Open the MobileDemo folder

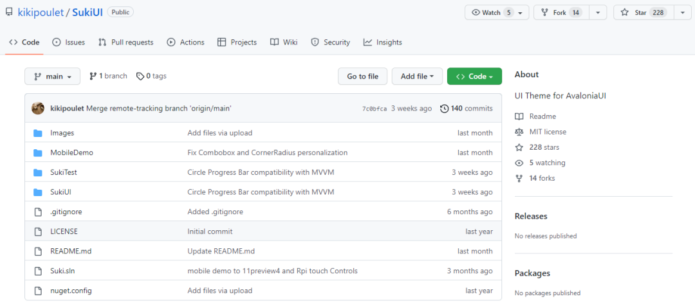pyautogui.click(x=72, y=153)
